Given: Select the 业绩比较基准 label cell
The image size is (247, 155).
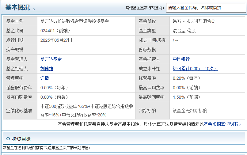Looking at the screenshot, I should click(20, 111).
